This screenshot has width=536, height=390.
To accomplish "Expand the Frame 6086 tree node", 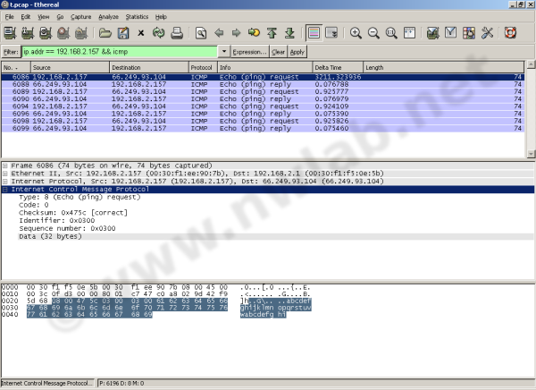I will (5, 165).
